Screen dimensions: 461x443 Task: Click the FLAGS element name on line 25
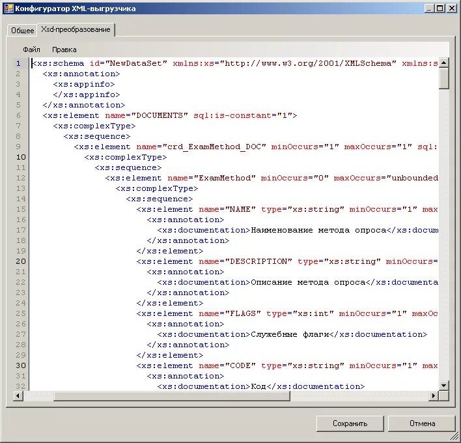[x=243, y=313]
